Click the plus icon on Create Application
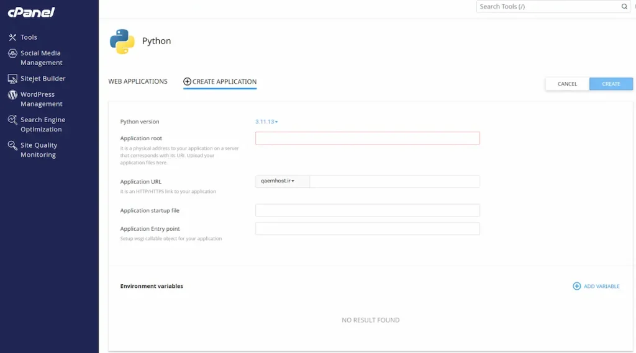Viewport: 636px width, 353px height. (x=187, y=81)
